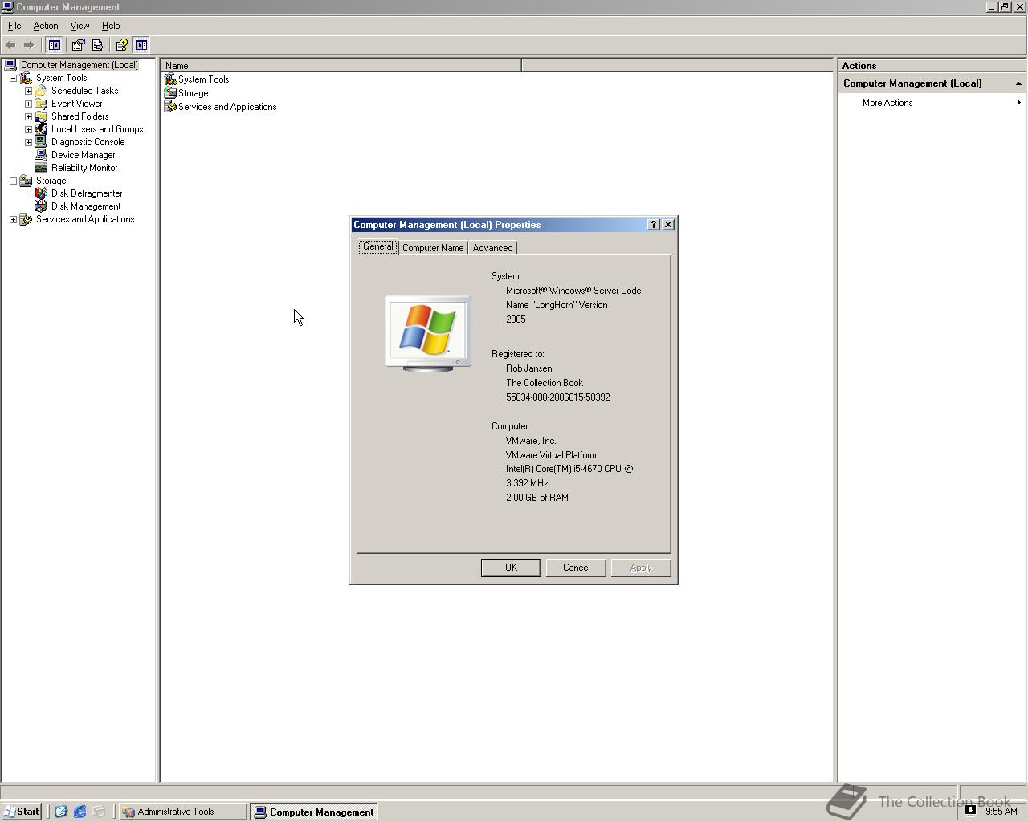The image size is (1028, 822).
Task: Click the Export List toolbar icon
Action: [97, 45]
